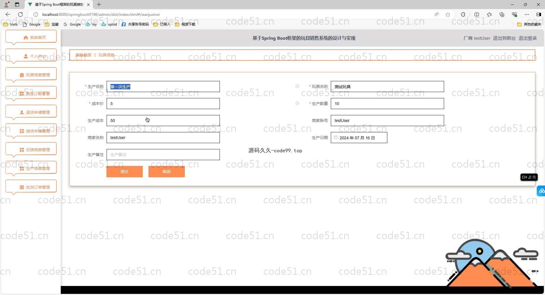
Task: Focus the 成本价 input field
Action: (x=163, y=104)
